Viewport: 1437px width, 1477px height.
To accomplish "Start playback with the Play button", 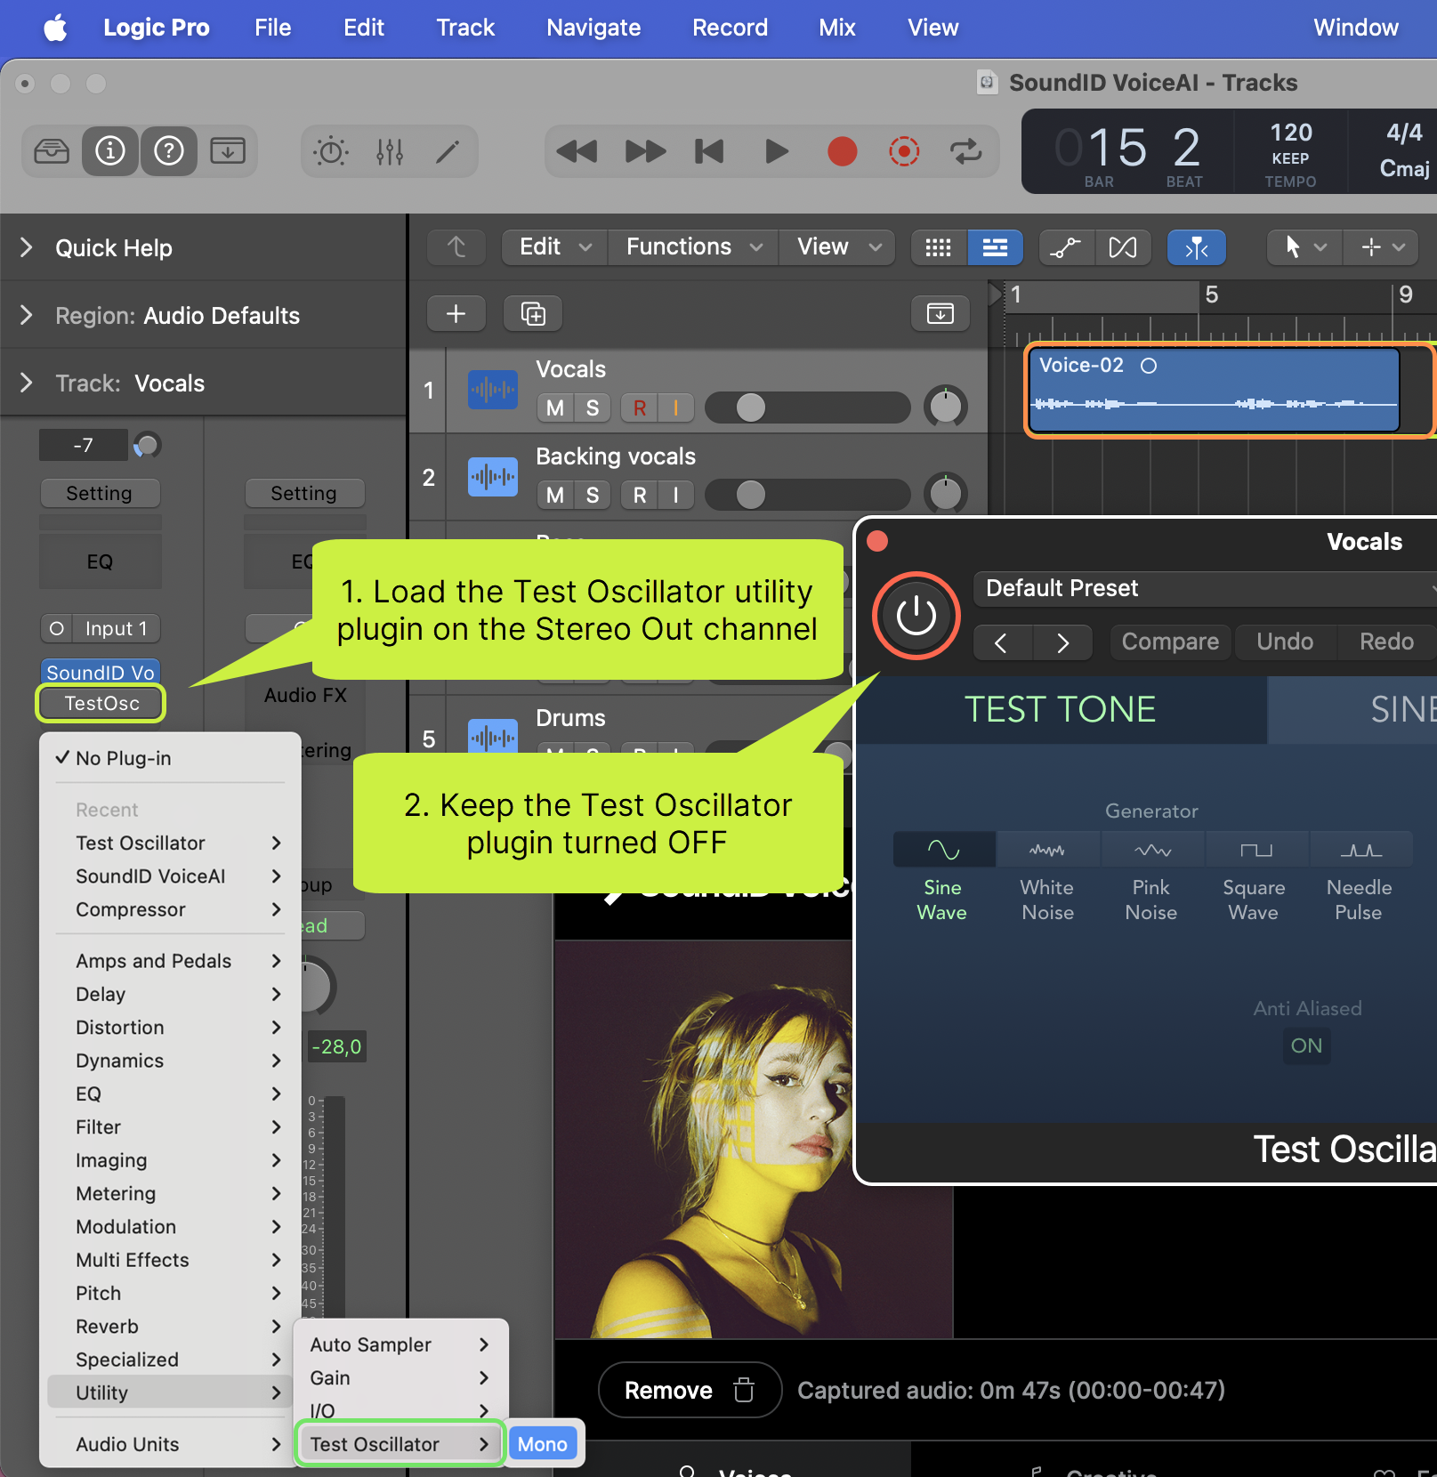I will click(x=777, y=151).
